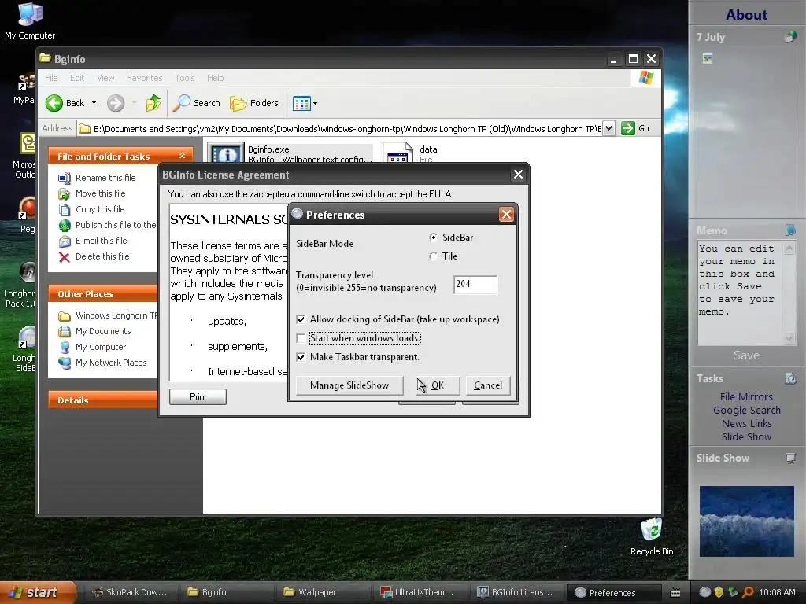The image size is (806, 604).
Task: Open the Back history dropdown arrow
Action: coord(94,103)
